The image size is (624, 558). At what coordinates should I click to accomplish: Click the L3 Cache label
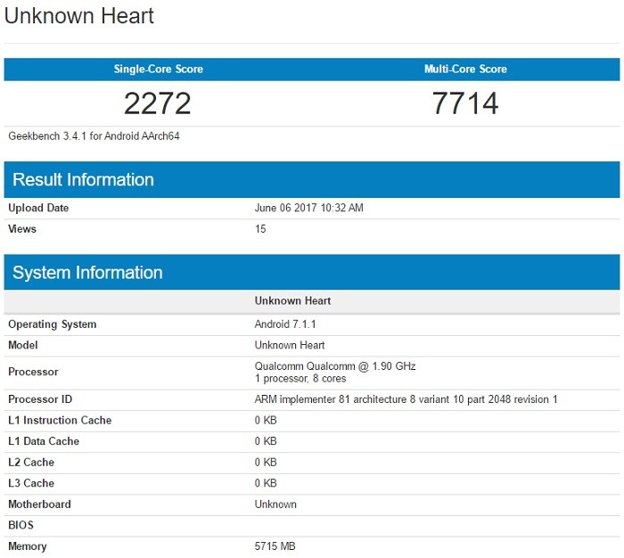click(31, 483)
